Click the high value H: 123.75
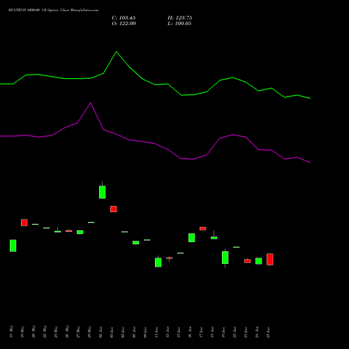 point(180,18)
